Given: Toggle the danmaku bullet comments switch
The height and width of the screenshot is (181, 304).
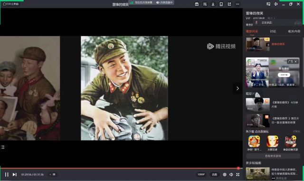Looking at the screenshot, I should tap(53, 174).
